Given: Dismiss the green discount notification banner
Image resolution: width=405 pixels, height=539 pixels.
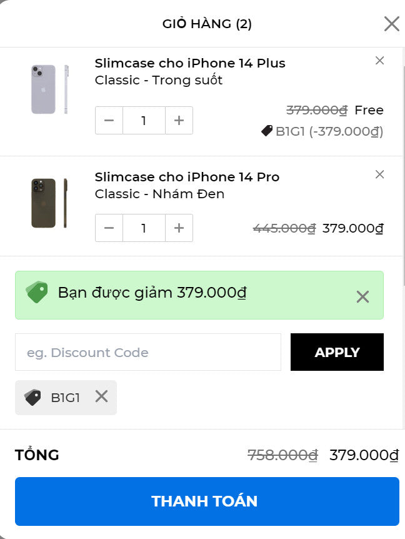Looking at the screenshot, I should pyautogui.click(x=362, y=296).
